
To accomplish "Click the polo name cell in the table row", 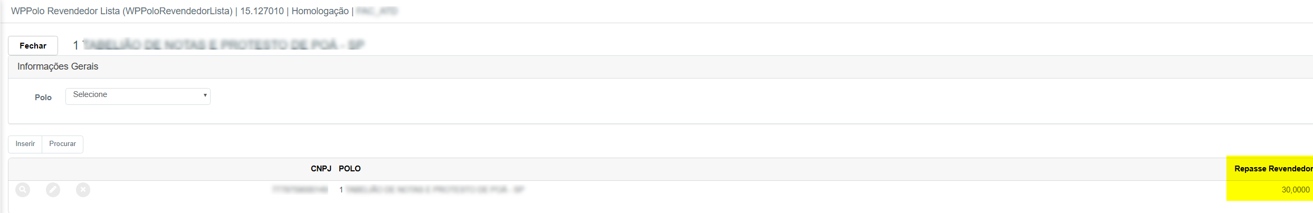I will 432,189.
